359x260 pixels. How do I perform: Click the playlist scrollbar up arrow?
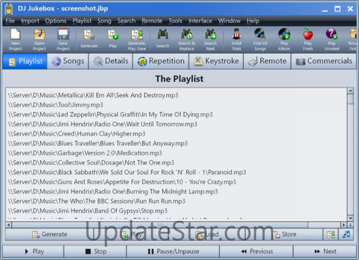(350, 91)
